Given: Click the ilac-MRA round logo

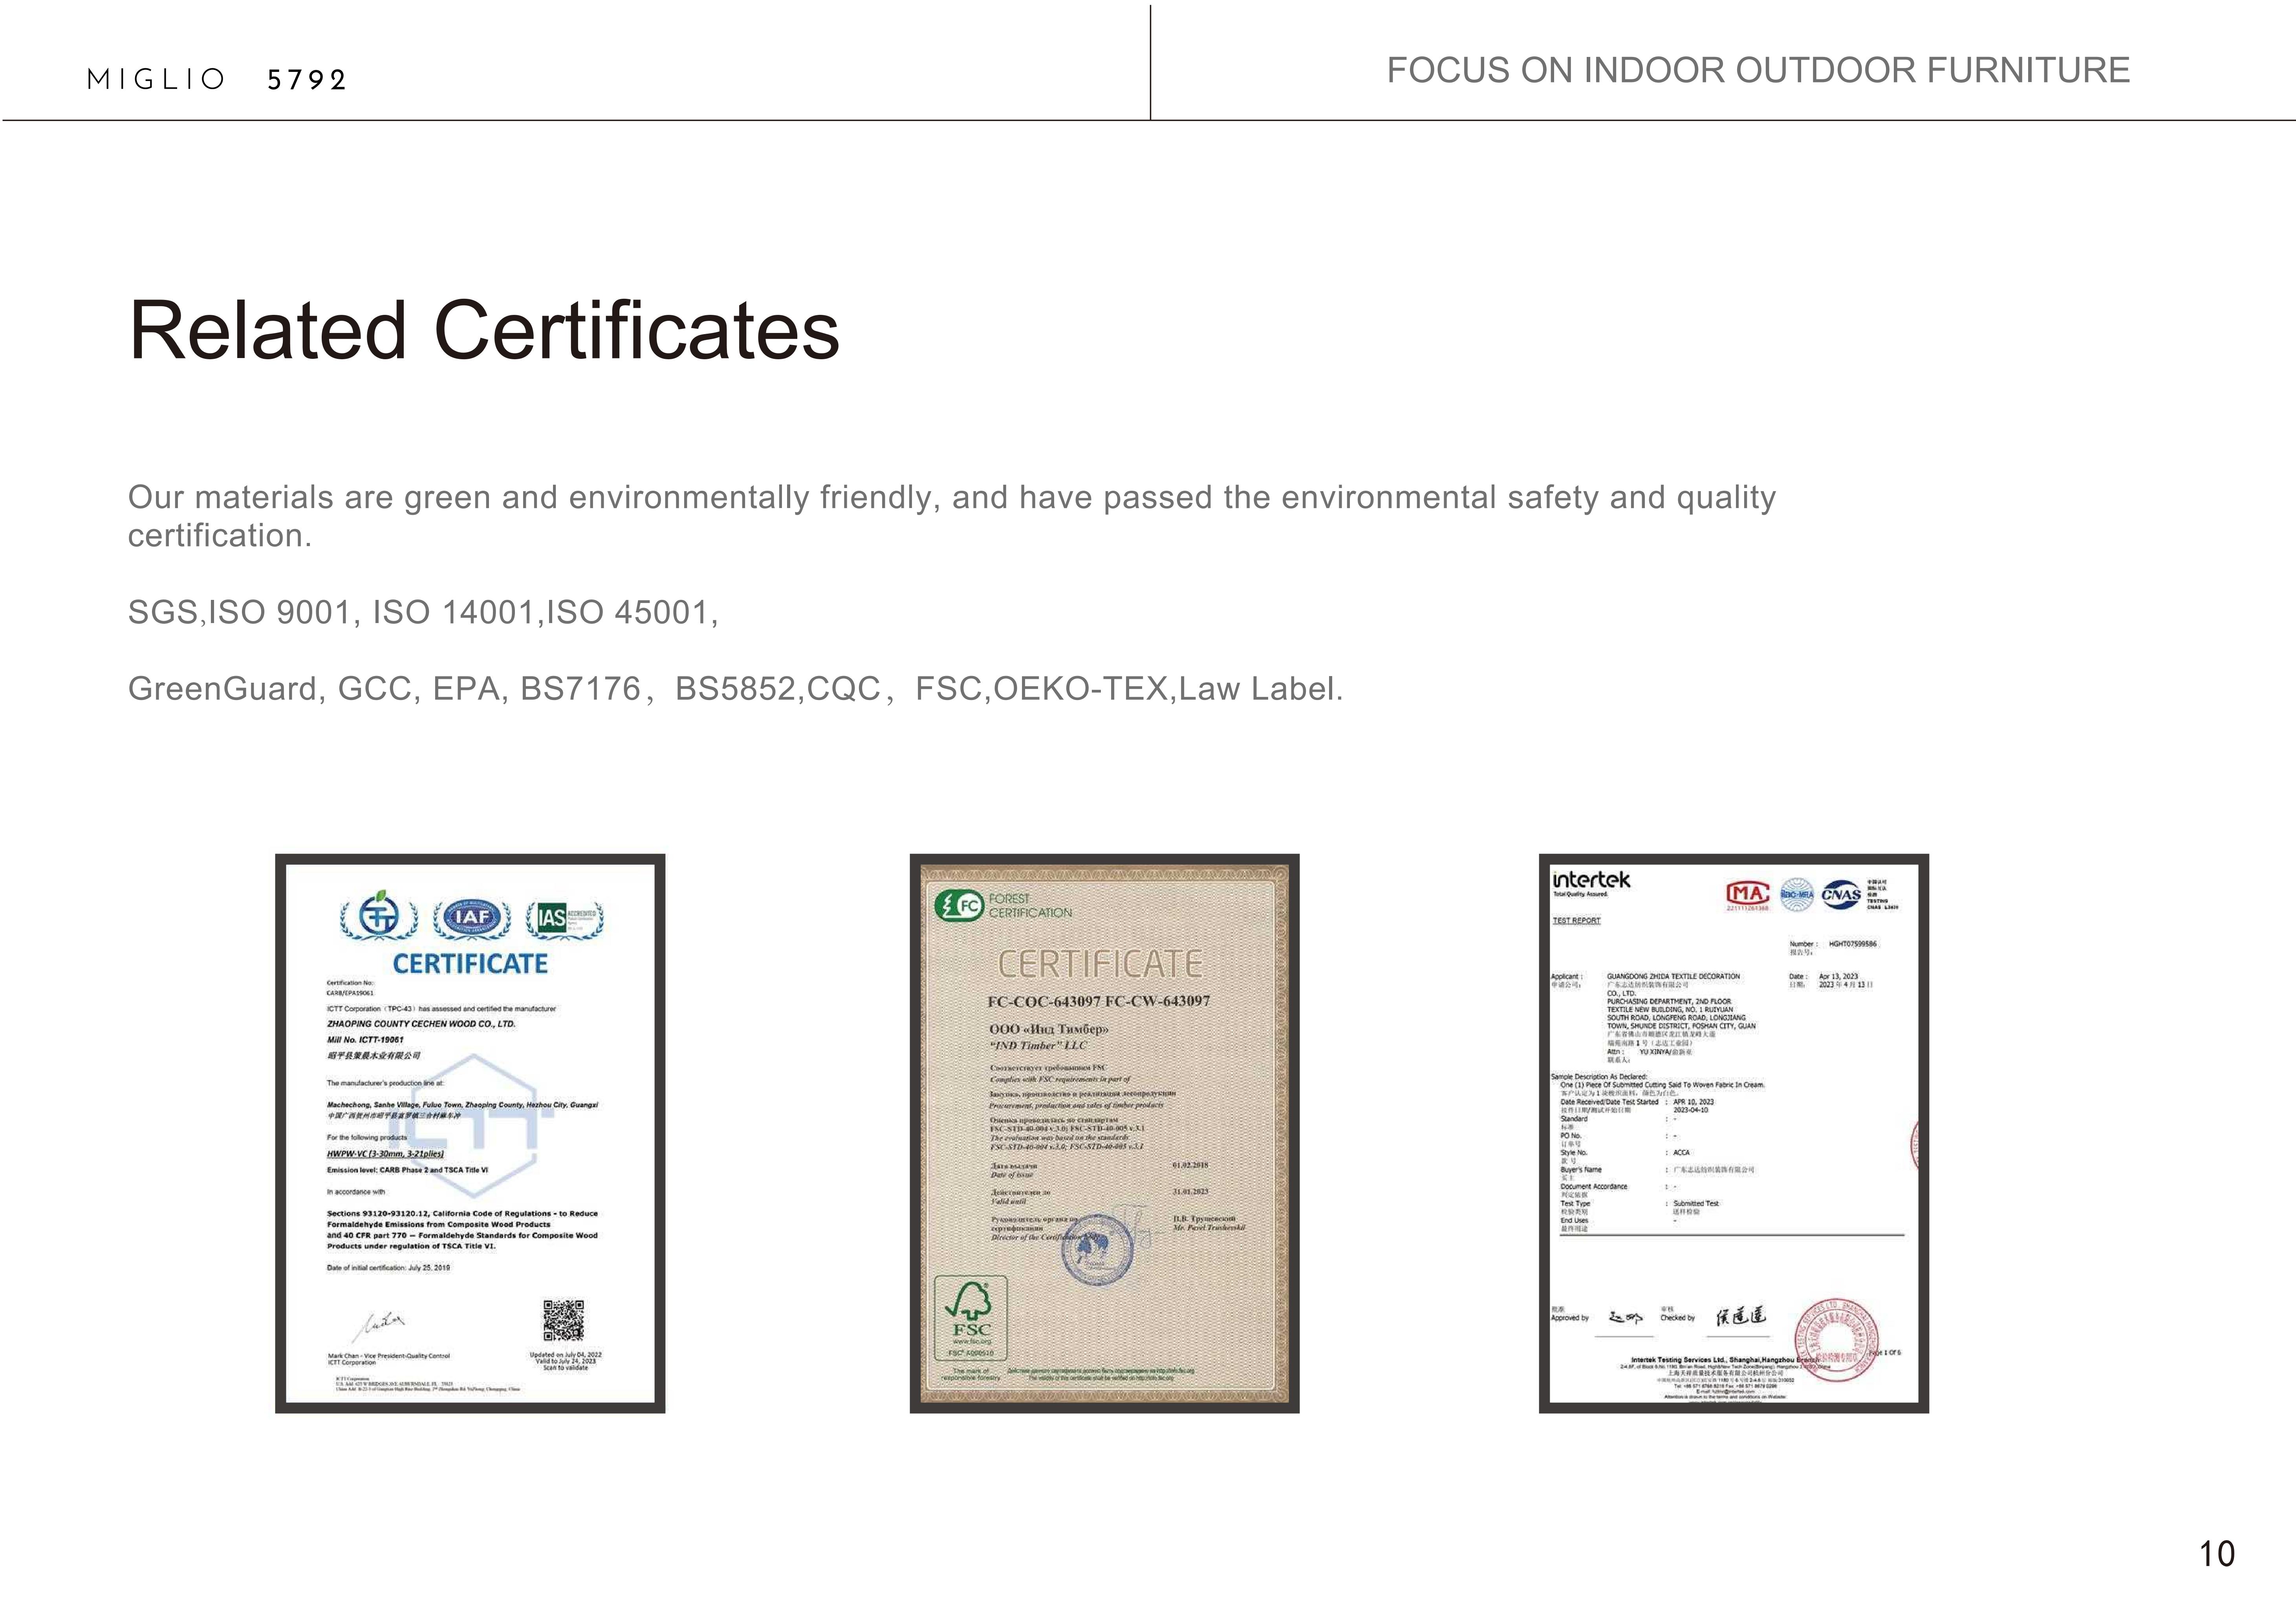Looking at the screenshot, I should (x=1796, y=894).
